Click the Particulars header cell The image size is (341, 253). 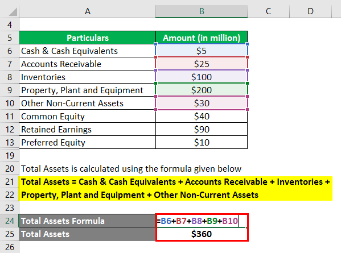tap(88, 38)
